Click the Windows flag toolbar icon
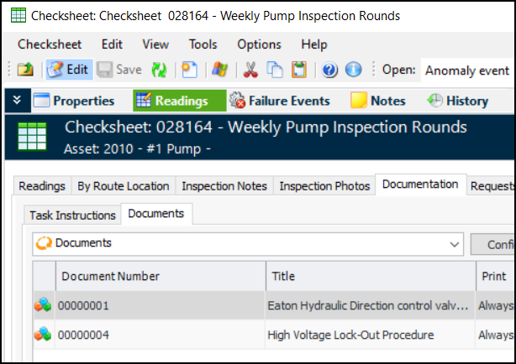The width and height of the screenshot is (516, 364). (x=220, y=70)
